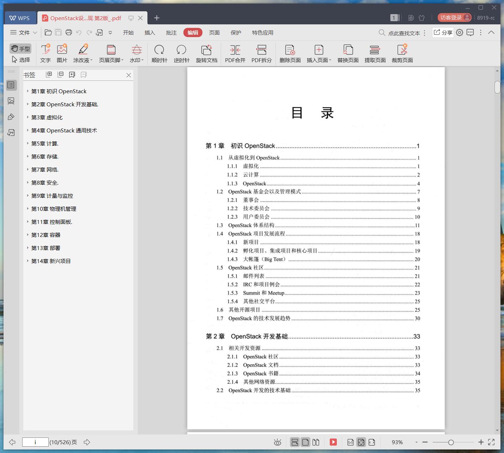Open the 插入页面 insert page dropdown

click(319, 54)
